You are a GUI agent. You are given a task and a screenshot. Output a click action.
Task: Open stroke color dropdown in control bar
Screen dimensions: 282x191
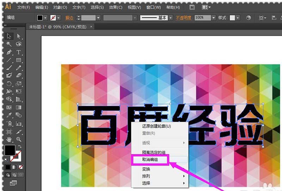pyautogui.click(x=59, y=18)
